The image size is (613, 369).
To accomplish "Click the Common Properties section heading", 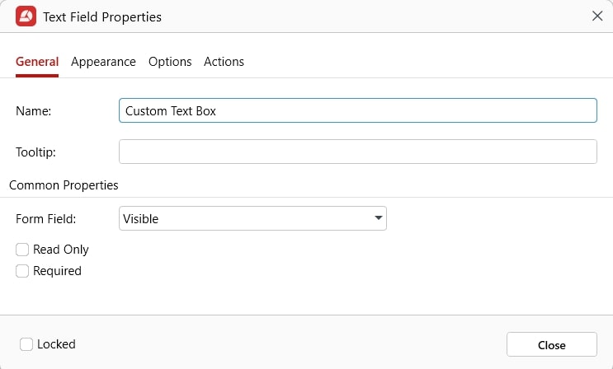I will [64, 185].
